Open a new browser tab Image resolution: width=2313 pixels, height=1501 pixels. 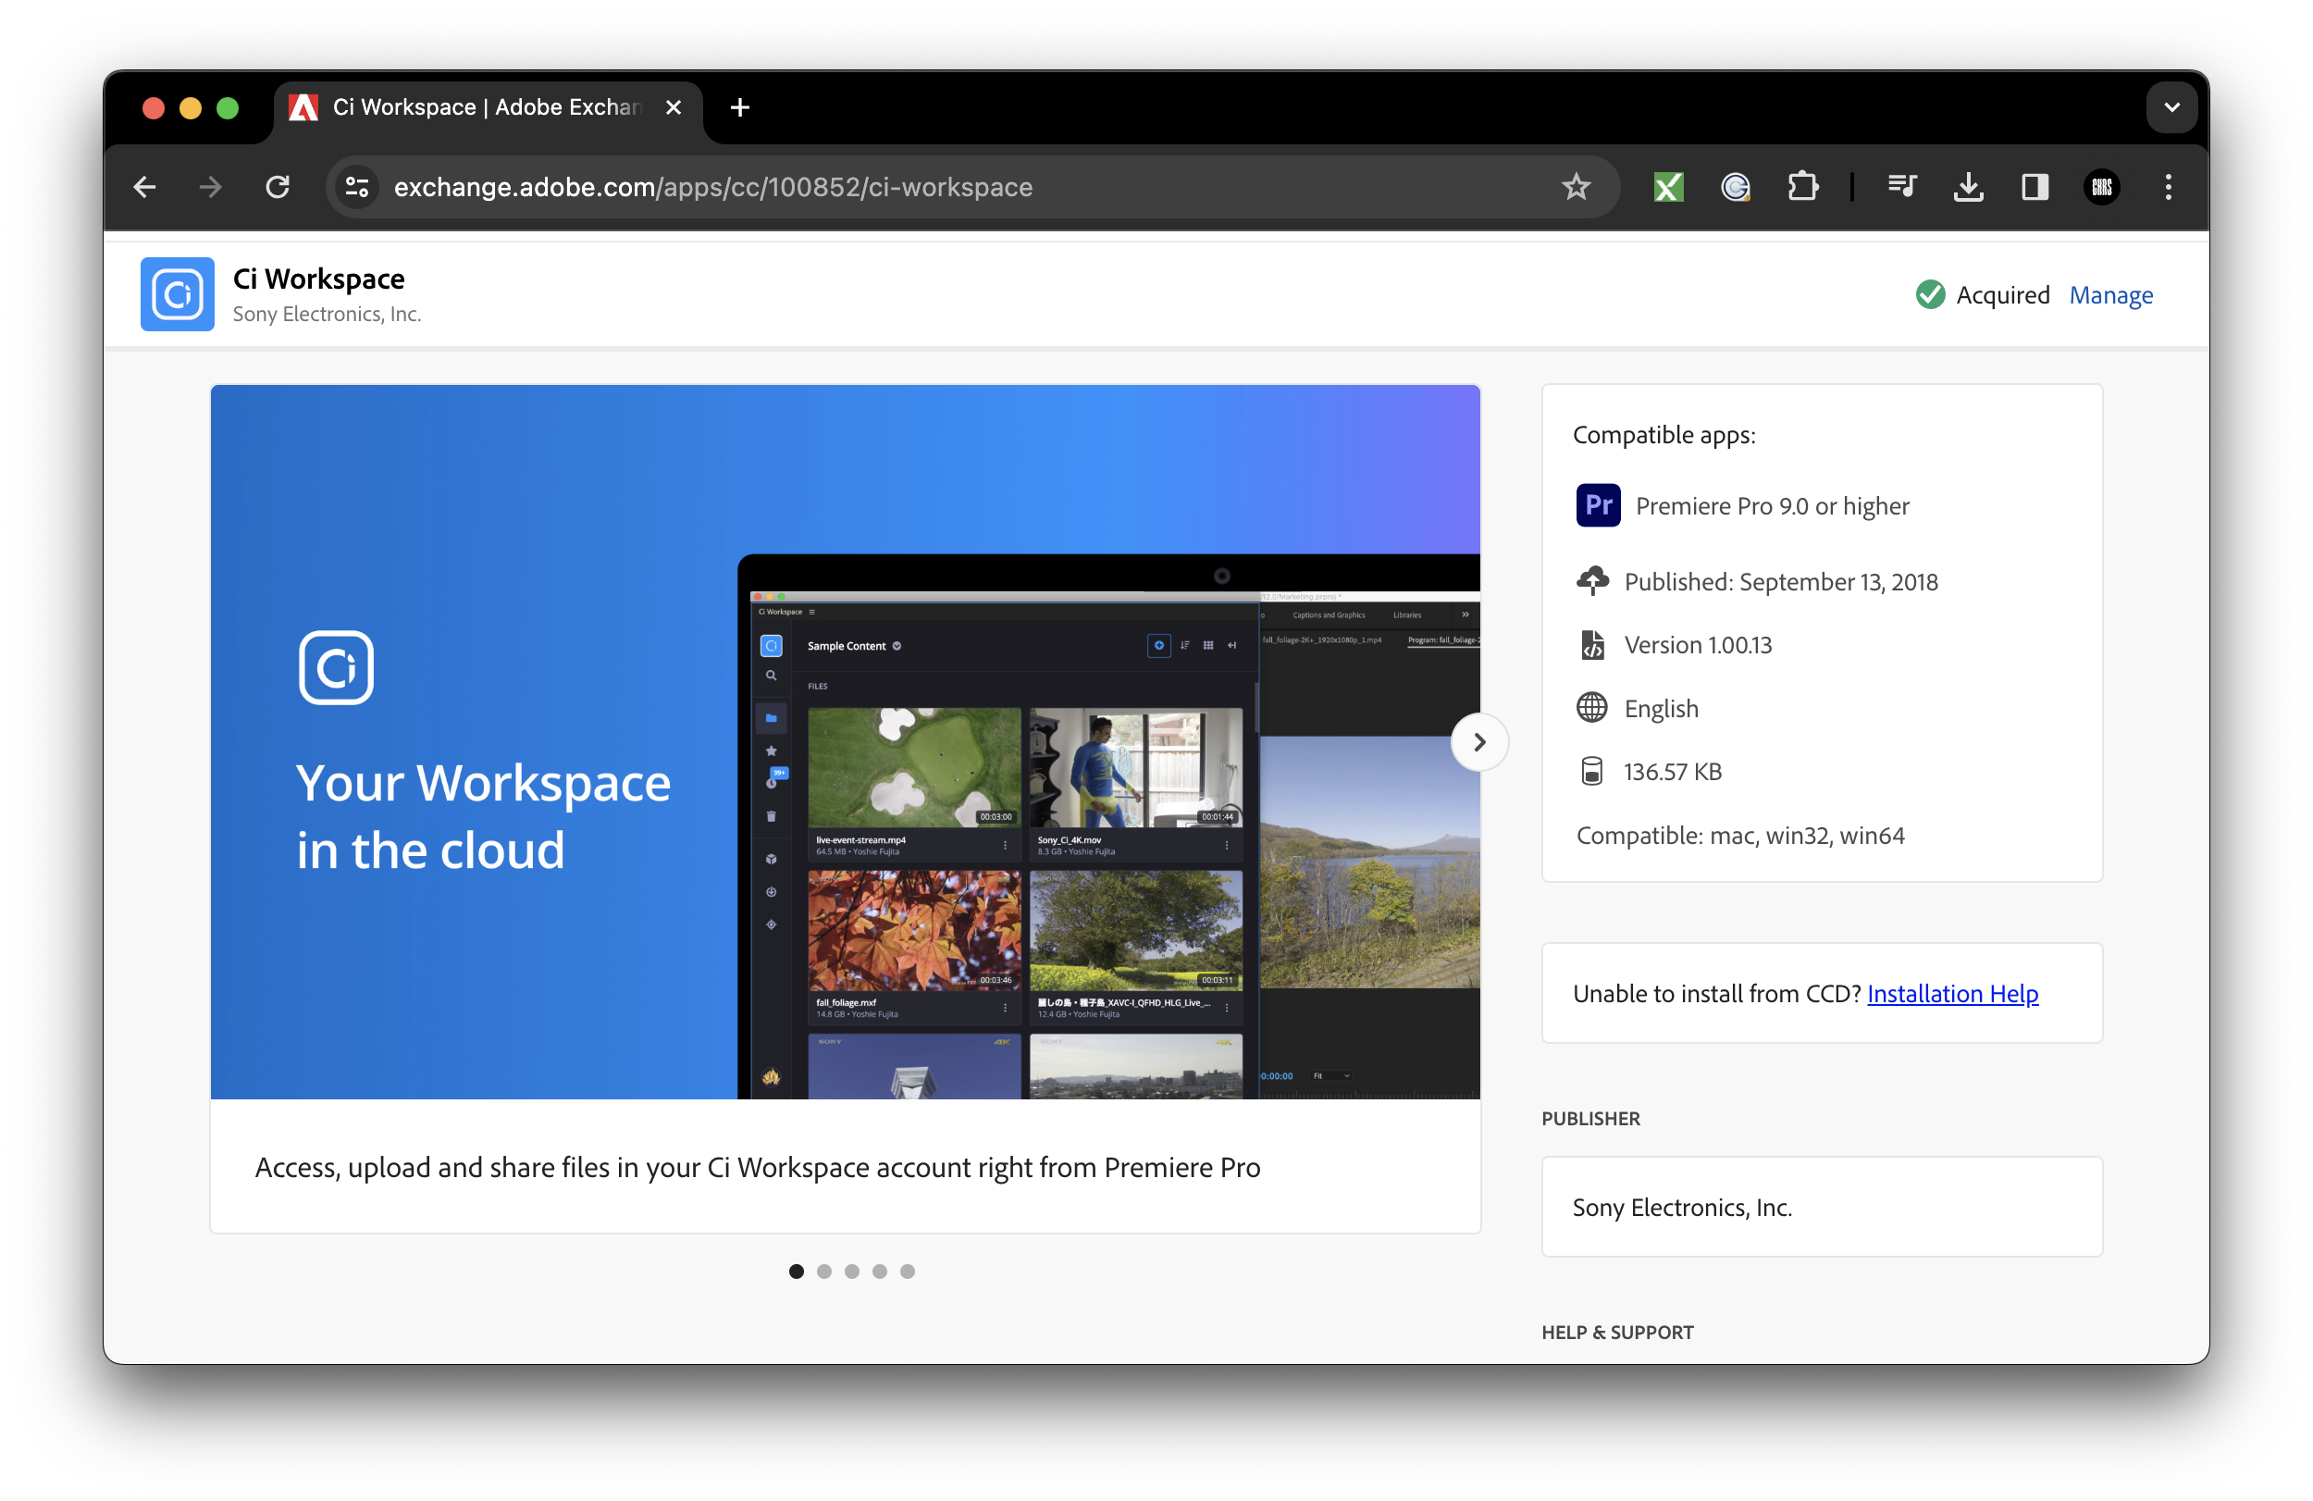pos(739,107)
